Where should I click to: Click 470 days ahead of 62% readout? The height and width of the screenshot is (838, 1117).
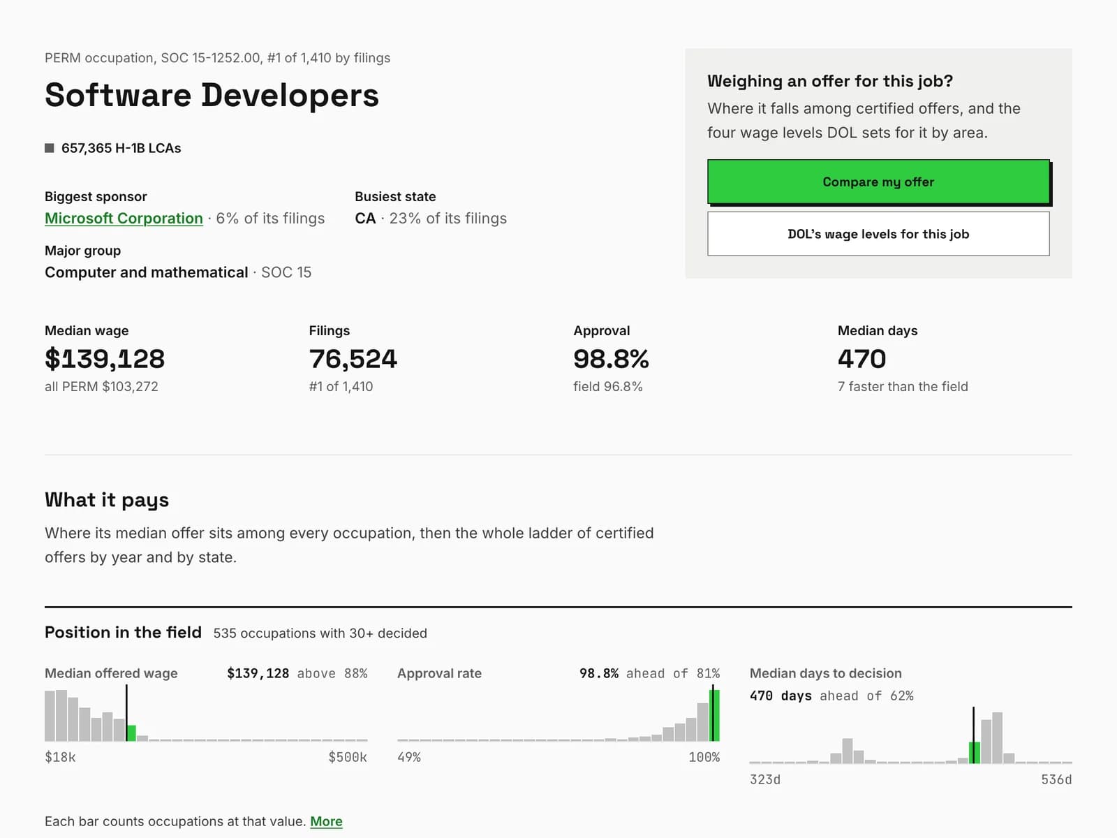(x=831, y=696)
